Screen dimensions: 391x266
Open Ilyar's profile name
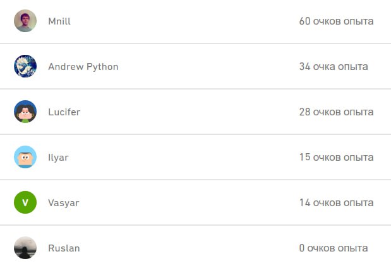point(58,158)
